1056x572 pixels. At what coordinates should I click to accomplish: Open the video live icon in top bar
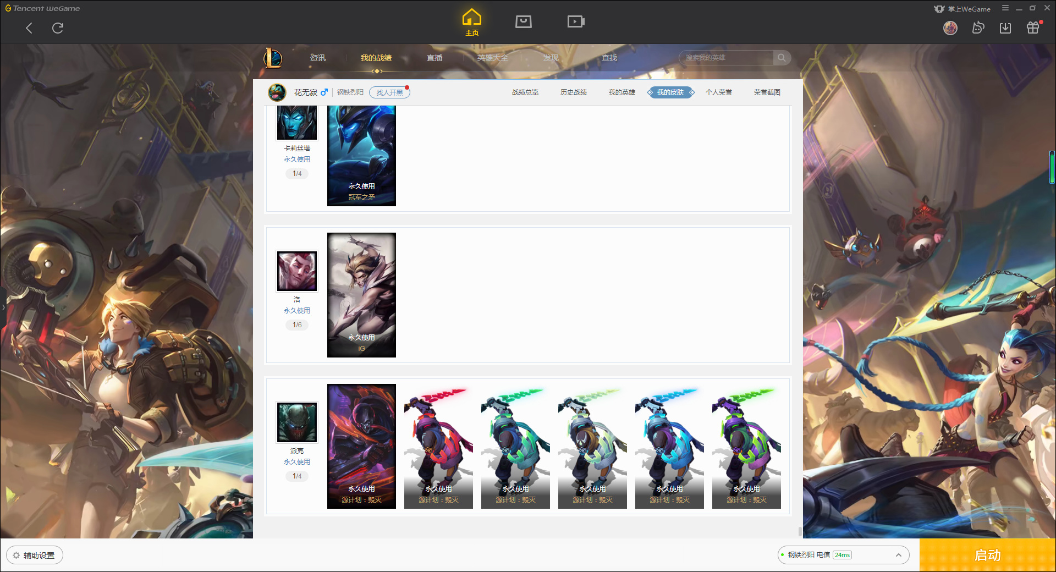576,21
